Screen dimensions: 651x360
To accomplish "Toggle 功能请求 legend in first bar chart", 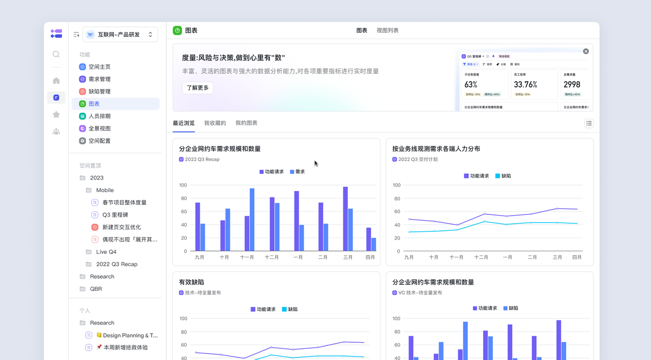I will 272,172.
